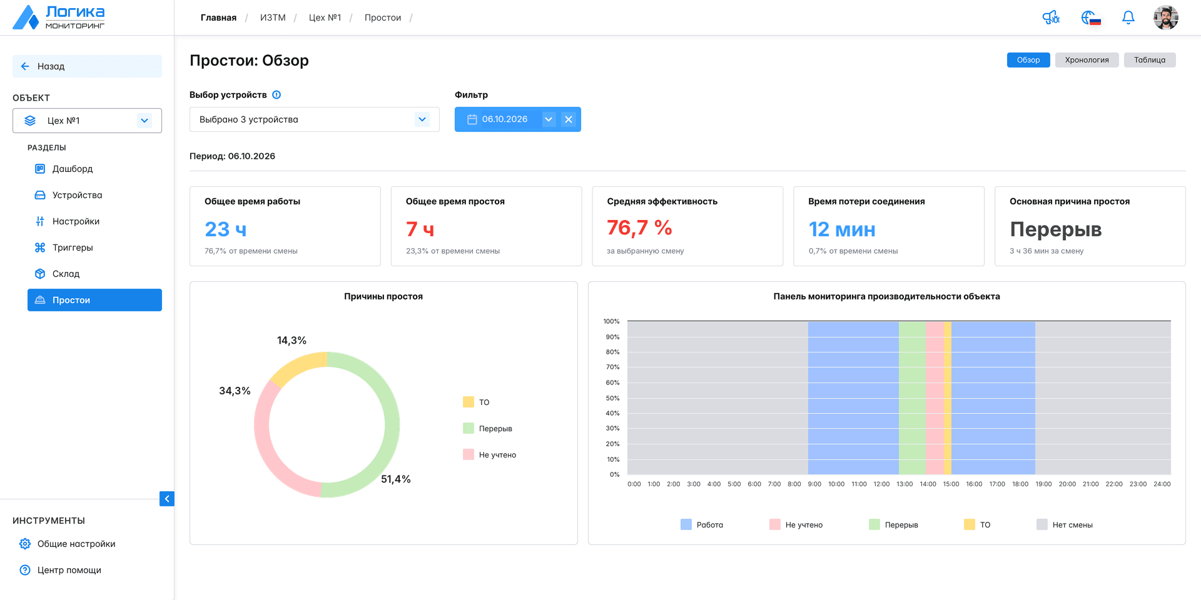Open user profile avatar
This screenshot has height=600, width=1201.
point(1165,17)
